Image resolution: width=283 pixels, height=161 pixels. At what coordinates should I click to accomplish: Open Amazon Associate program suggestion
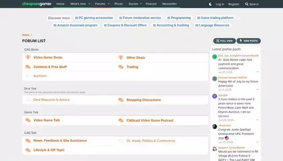(x=76, y=26)
